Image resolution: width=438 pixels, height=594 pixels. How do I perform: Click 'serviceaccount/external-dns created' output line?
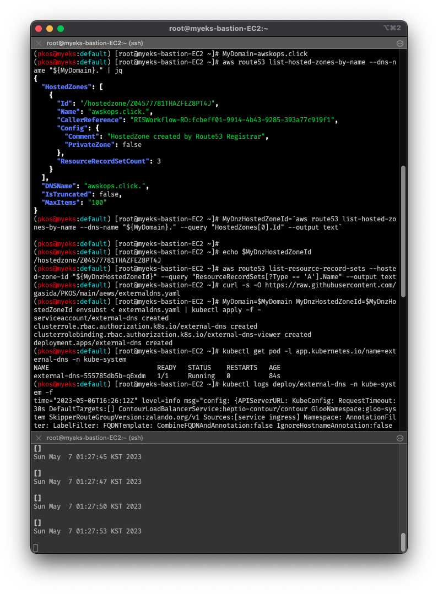click(x=101, y=319)
